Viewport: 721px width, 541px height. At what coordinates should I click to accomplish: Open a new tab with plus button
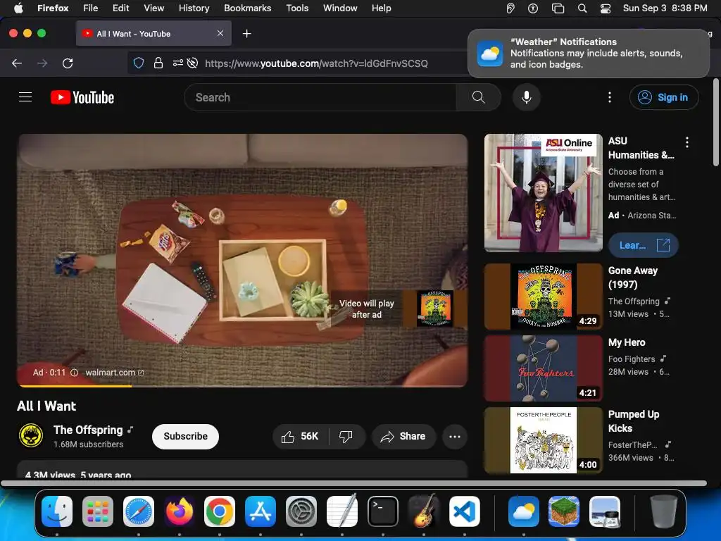coord(247,34)
